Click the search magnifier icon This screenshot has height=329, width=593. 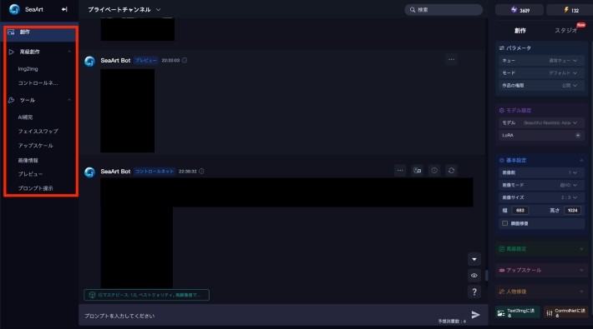[x=413, y=10]
